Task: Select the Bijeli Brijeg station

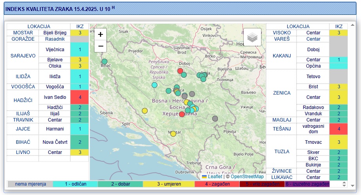Action: (x=55, y=33)
